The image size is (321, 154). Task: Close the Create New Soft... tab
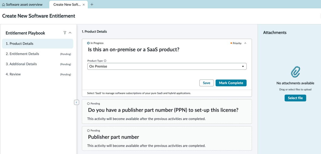pyautogui.click(x=84, y=5)
